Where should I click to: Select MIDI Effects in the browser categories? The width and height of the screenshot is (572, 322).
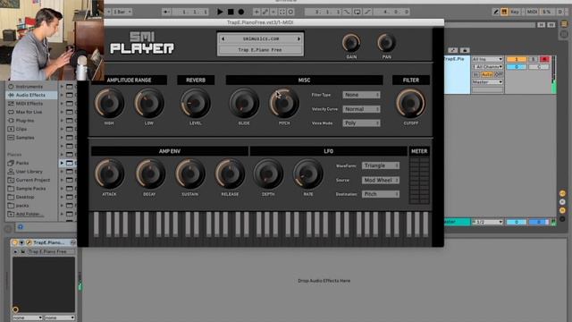[29, 104]
